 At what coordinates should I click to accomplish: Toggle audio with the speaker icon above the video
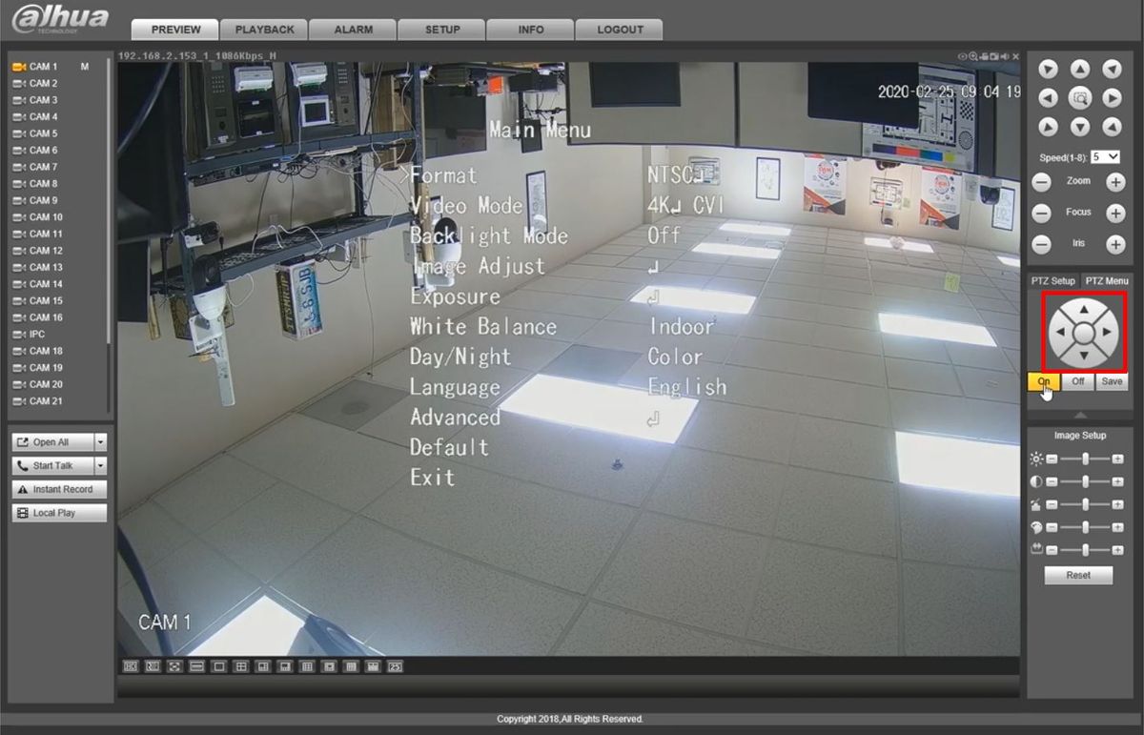point(1005,57)
